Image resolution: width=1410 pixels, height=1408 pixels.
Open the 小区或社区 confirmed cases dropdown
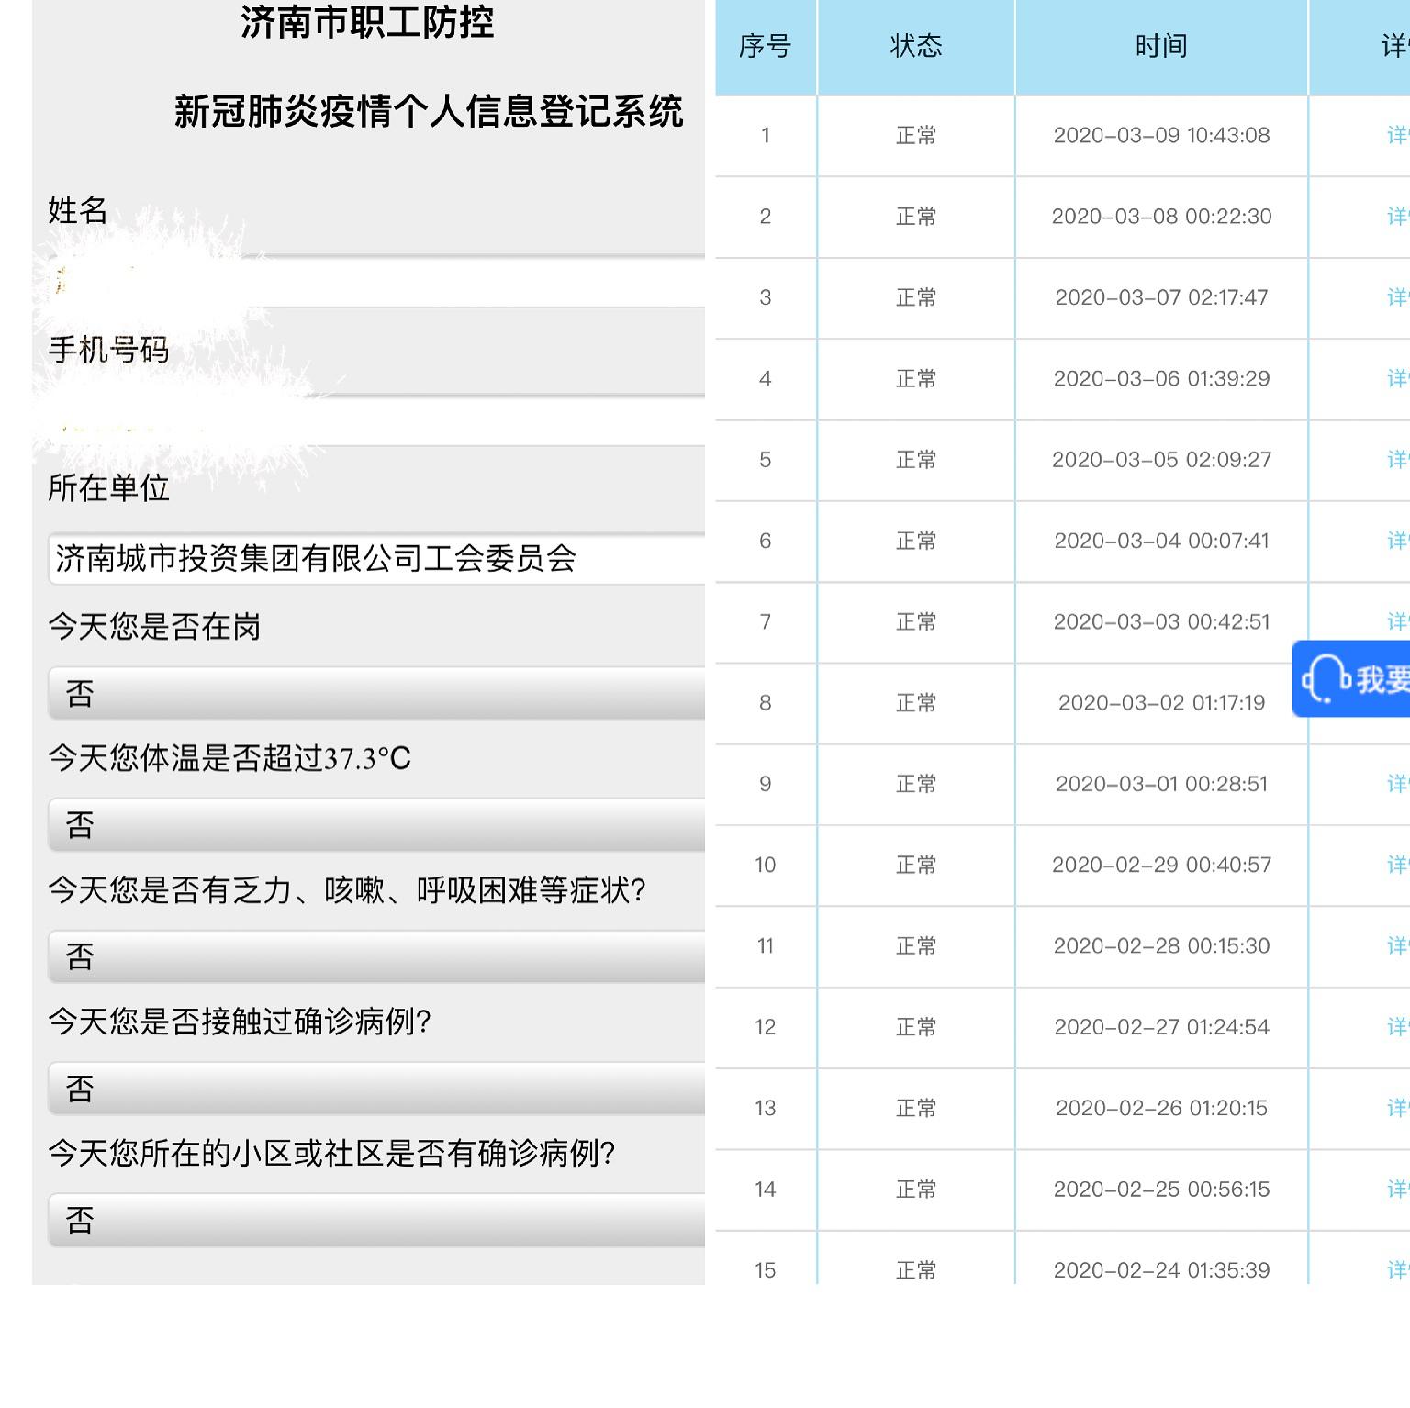376,1221
